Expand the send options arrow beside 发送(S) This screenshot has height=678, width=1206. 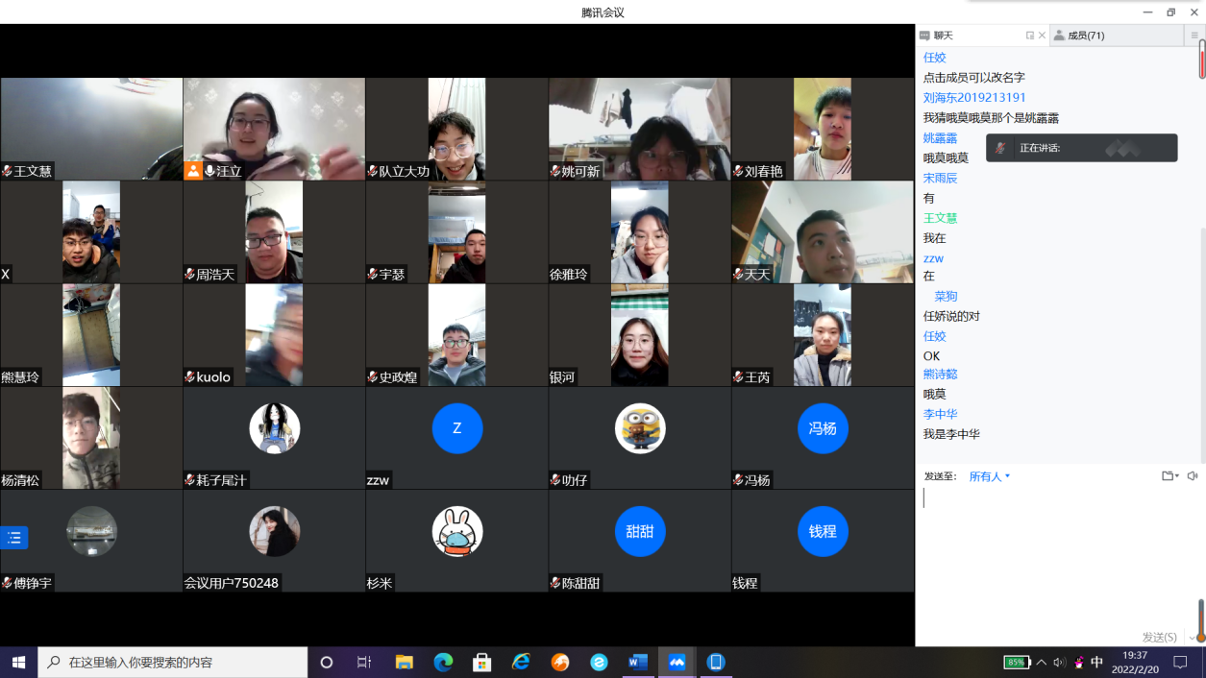point(1192,638)
